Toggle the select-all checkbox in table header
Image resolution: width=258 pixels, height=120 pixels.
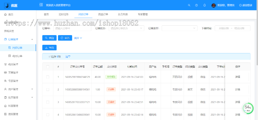pos(48,67)
